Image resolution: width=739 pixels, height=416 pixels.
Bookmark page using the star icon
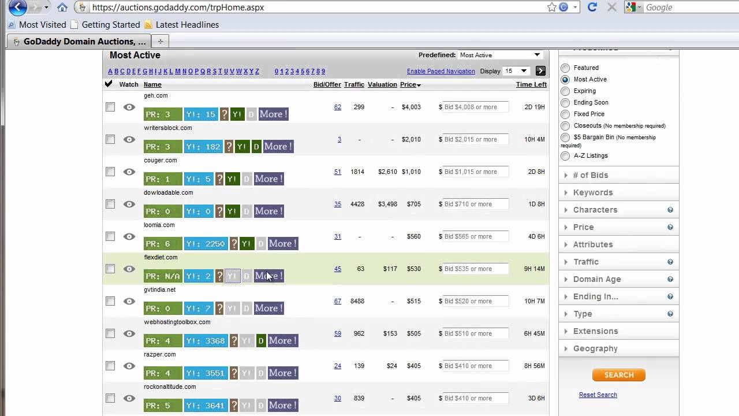pos(552,7)
